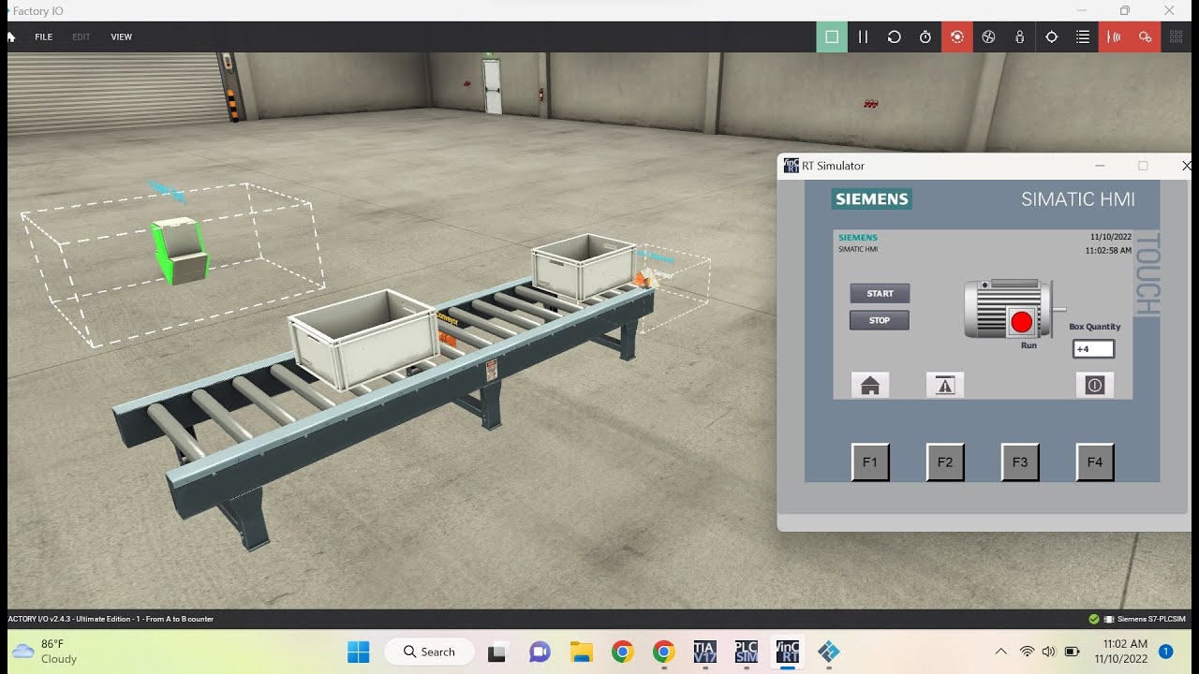1199x674 pixels.
Task: Open Task View from the taskbar
Action: [497, 652]
